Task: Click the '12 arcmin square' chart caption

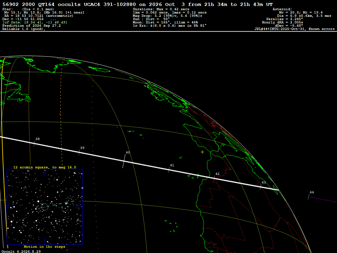Action: click(45, 167)
